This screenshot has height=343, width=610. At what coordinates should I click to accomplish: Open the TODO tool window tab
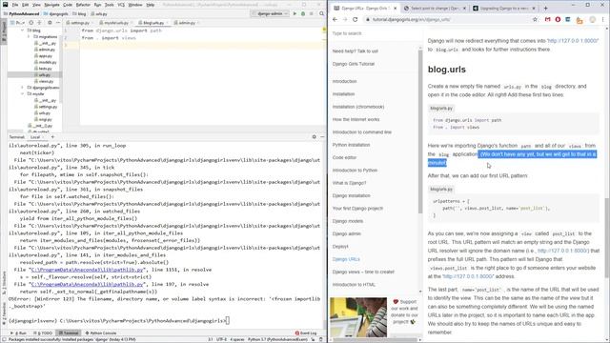(43, 333)
